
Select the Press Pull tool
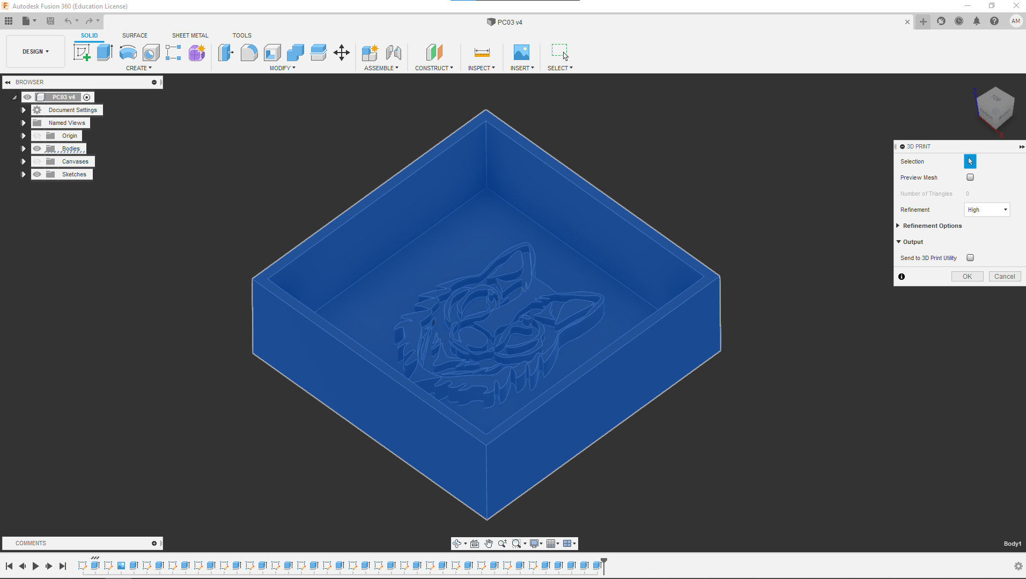(x=226, y=53)
